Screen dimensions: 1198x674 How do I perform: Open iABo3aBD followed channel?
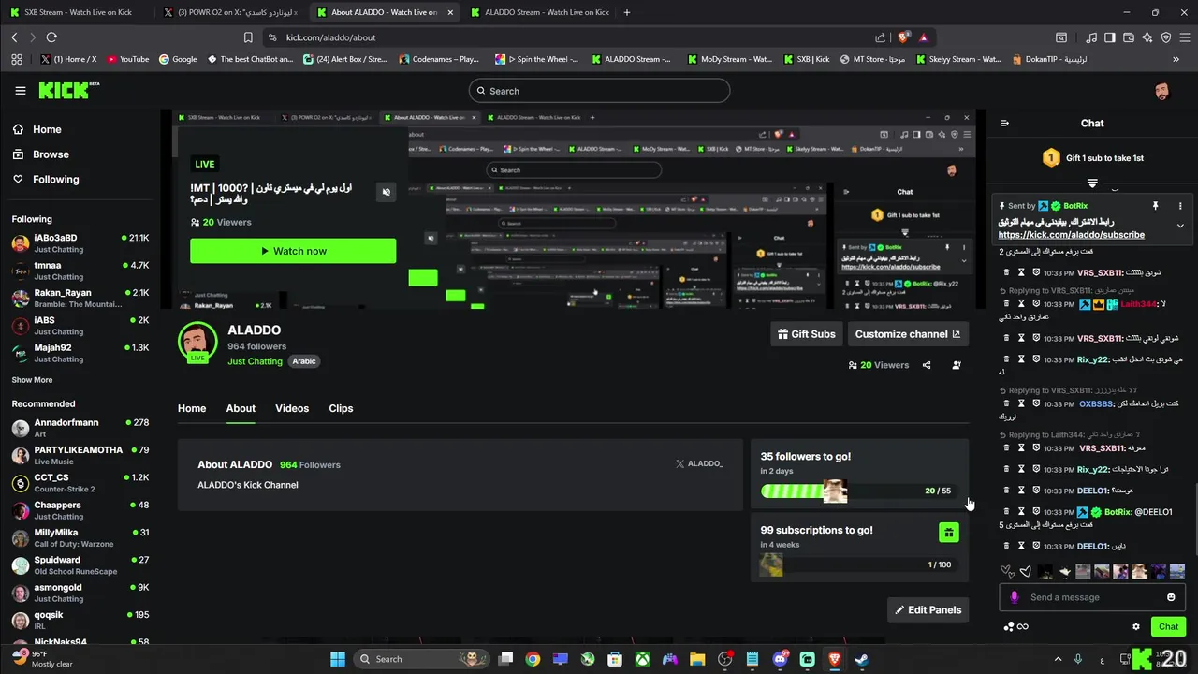tap(80, 243)
